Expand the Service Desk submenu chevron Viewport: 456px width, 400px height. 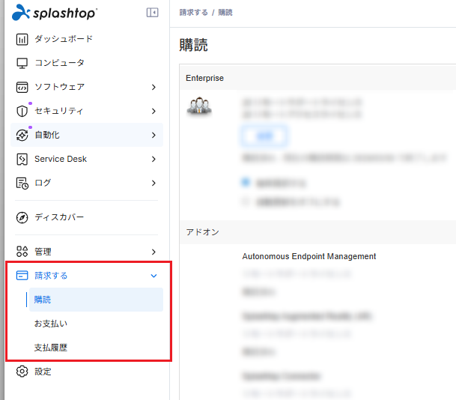(x=153, y=159)
